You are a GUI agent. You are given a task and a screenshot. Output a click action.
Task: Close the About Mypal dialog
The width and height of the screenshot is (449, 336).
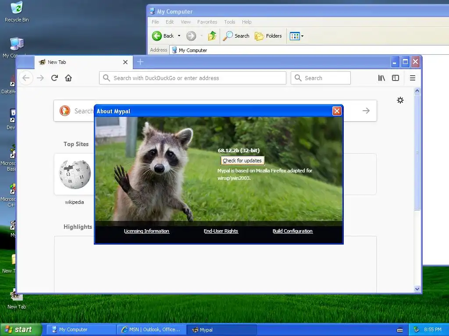(337, 111)
